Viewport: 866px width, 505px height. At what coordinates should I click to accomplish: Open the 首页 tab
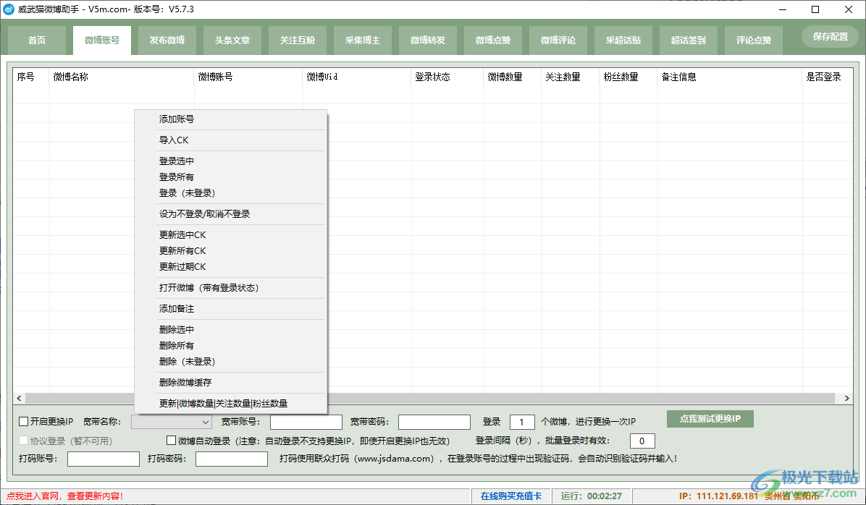pos(37,41)
